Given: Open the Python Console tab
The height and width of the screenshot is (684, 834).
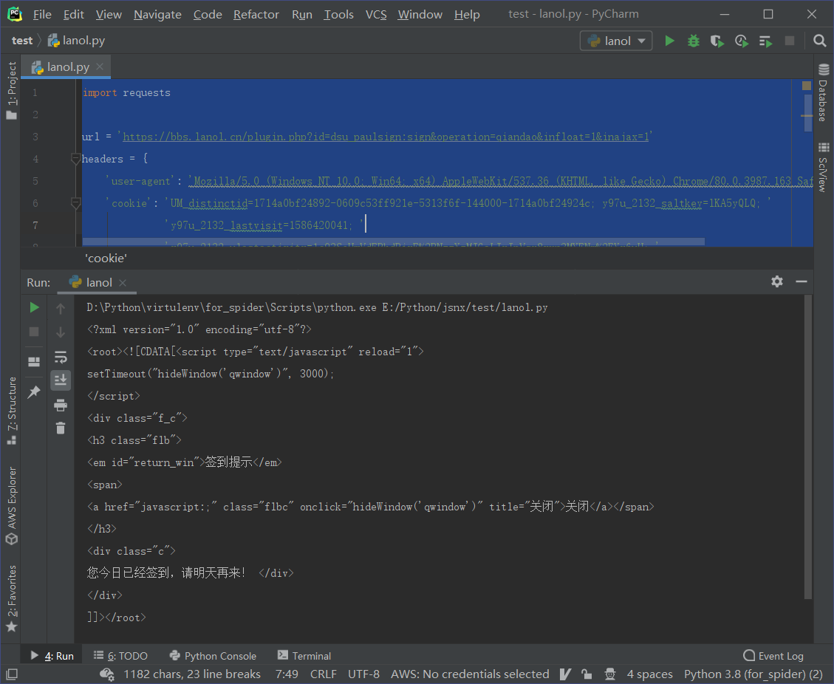Looking at the screenshot, I should click(x=213, y=656).
